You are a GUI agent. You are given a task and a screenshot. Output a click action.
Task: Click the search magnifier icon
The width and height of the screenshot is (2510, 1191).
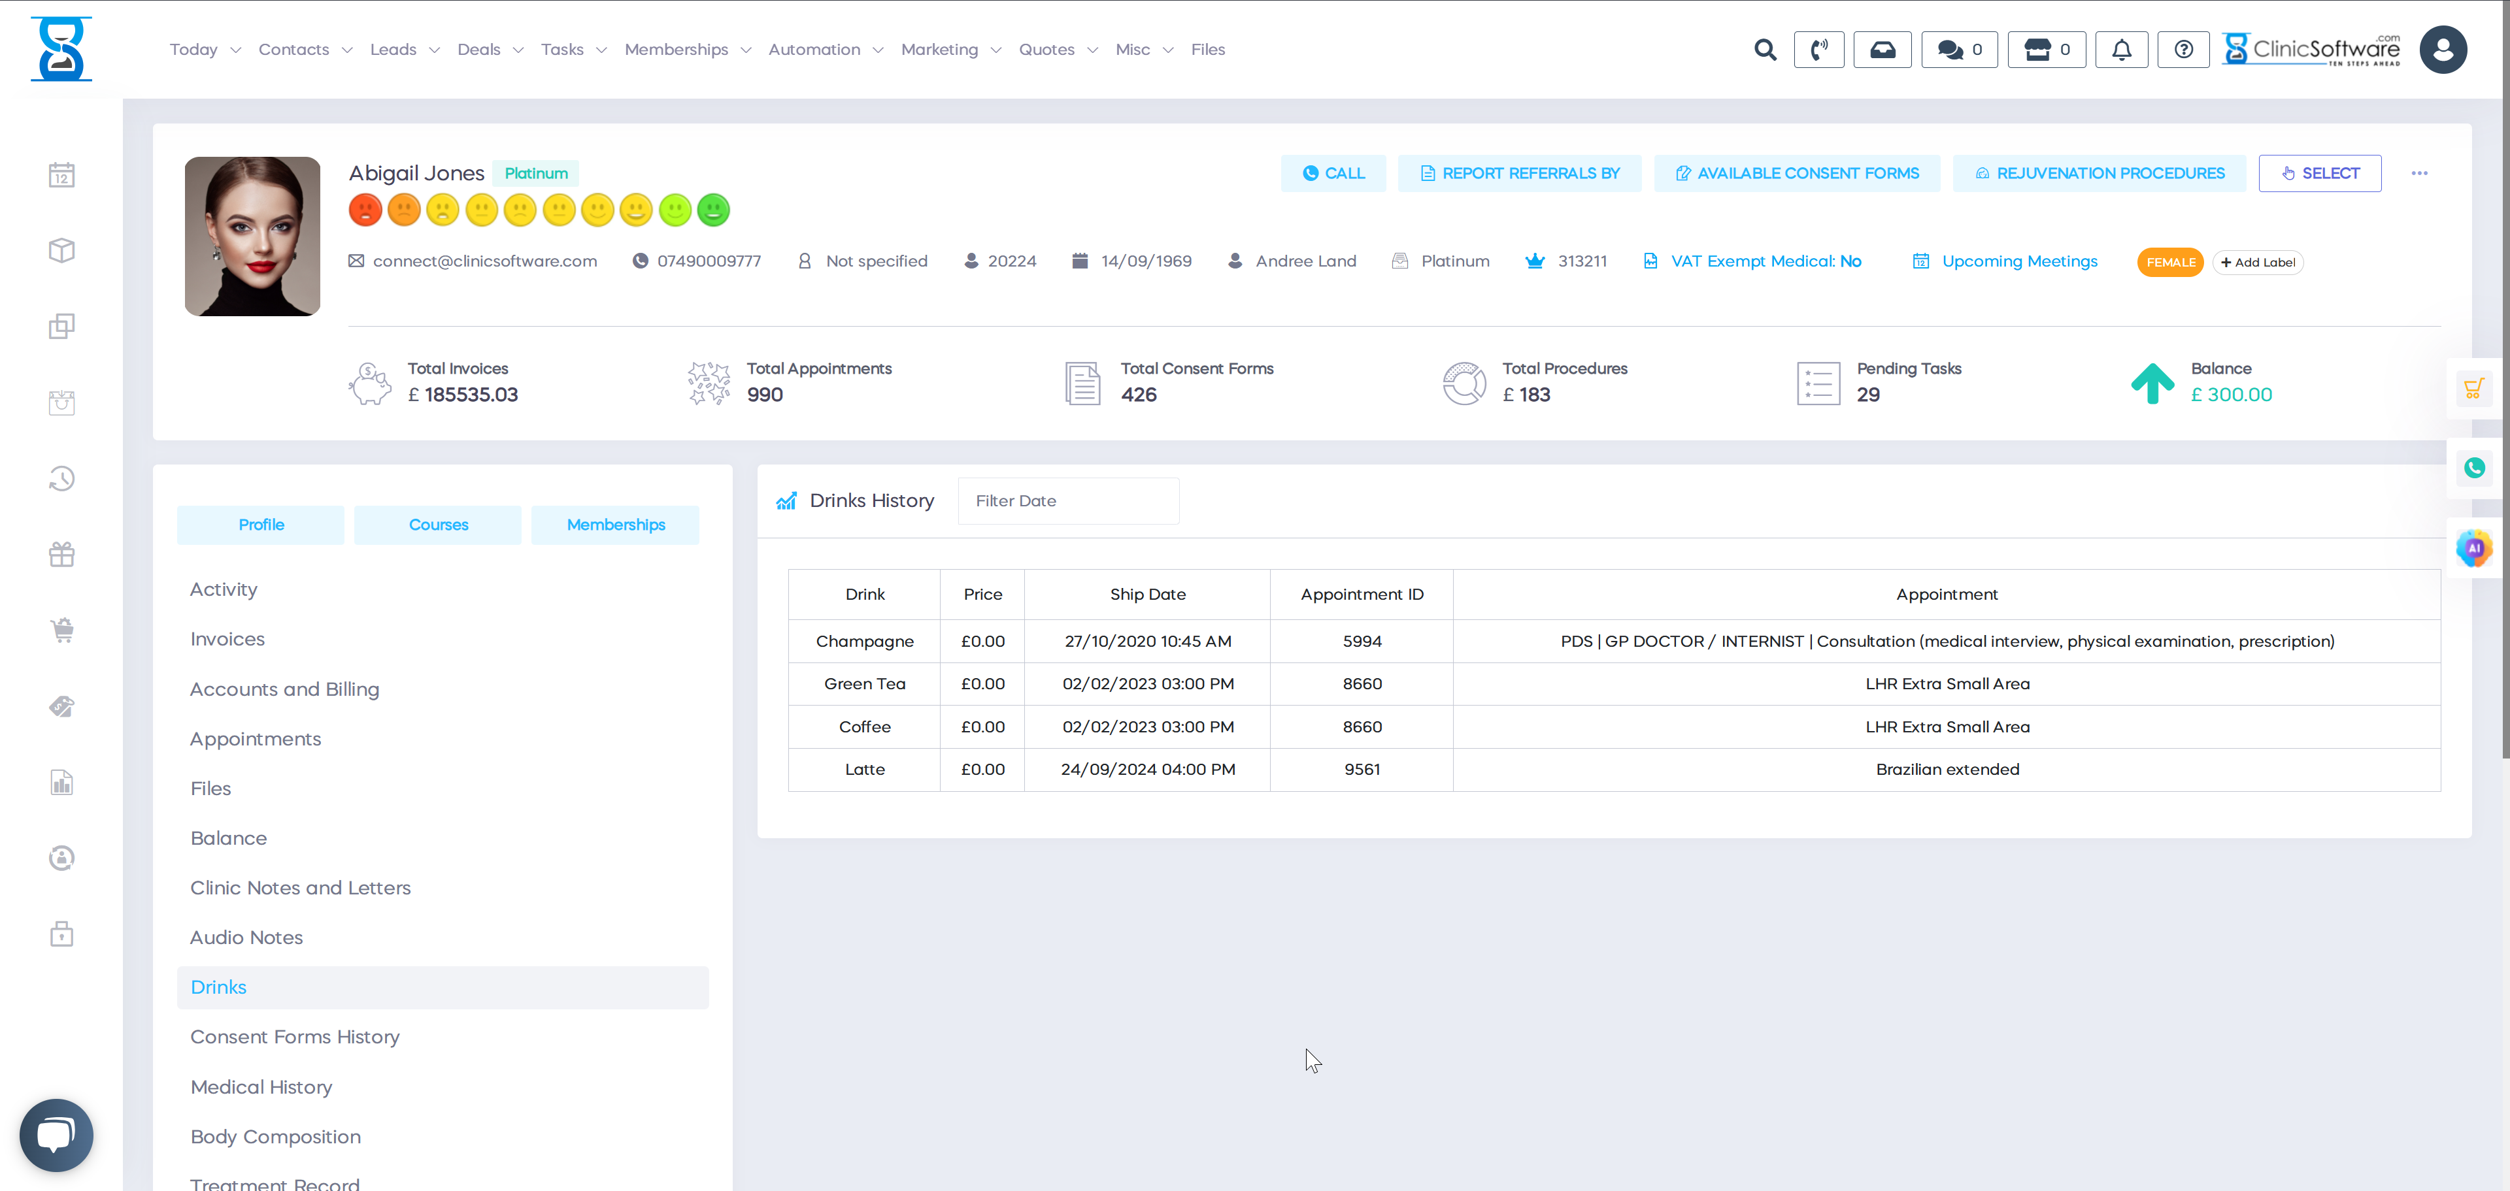pos(1765,50)
